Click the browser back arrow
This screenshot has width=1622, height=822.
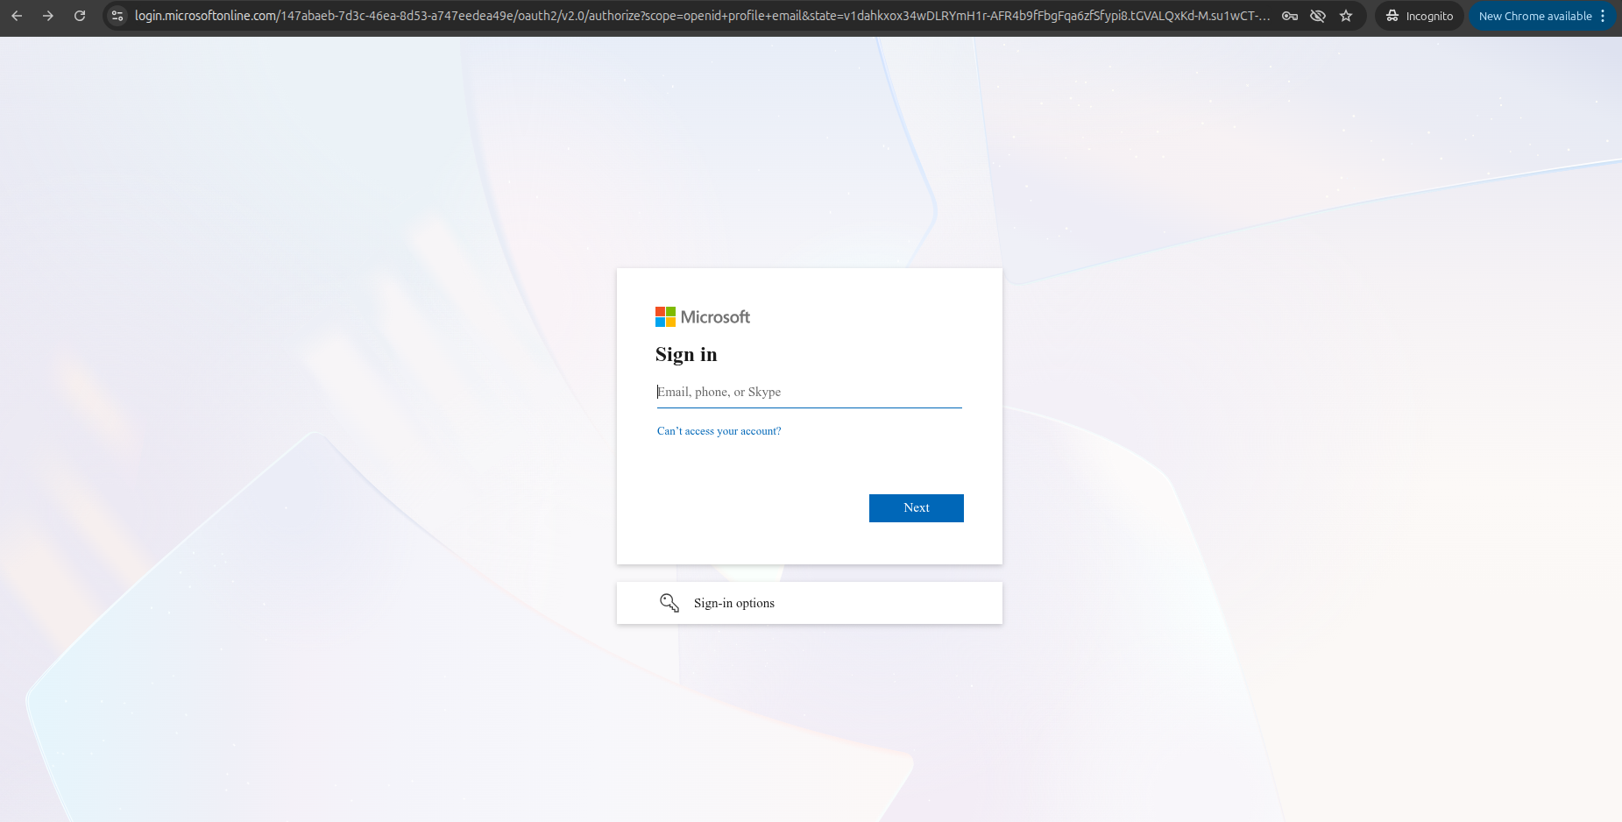click(17, 16)
